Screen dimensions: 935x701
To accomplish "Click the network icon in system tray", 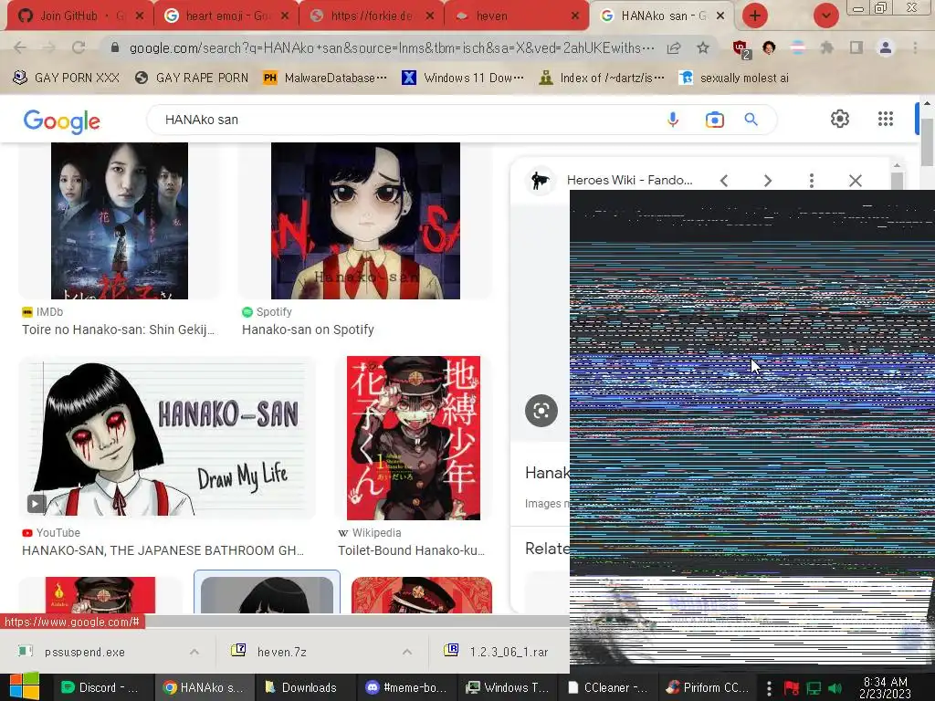I will [x=814, y=688].
